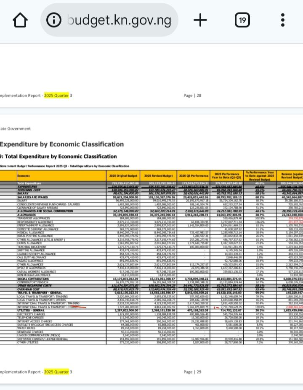Viewport: 303px width, 390px height.
Task: Click '2025 Revised Budget' column header
Action: 158,176
